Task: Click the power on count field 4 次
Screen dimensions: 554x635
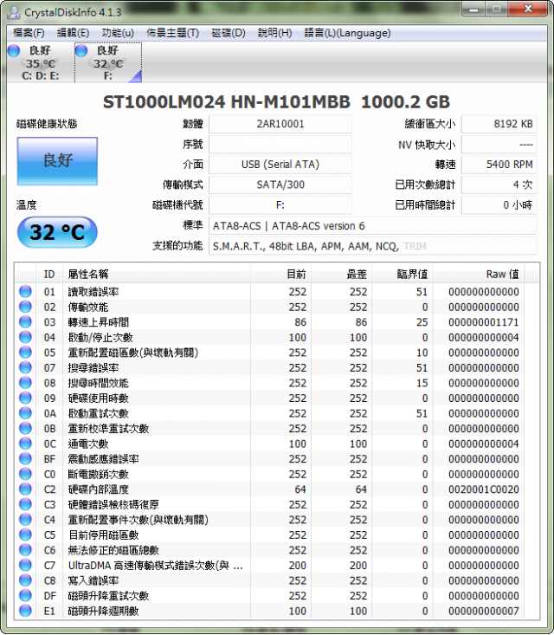Action: (499, 185)
